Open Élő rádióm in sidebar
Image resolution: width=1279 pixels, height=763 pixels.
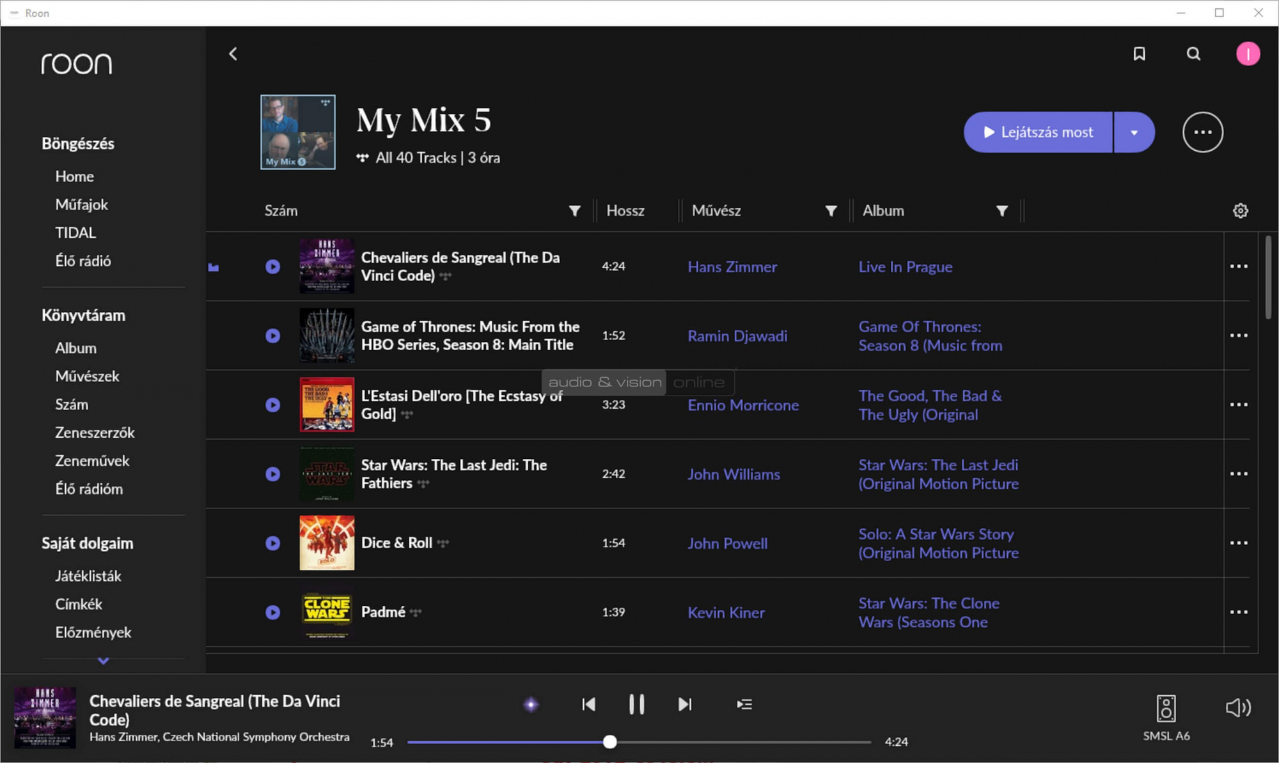coord(89,489)
